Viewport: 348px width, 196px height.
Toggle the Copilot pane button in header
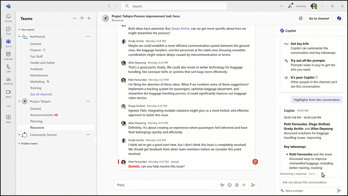(339, 18)
